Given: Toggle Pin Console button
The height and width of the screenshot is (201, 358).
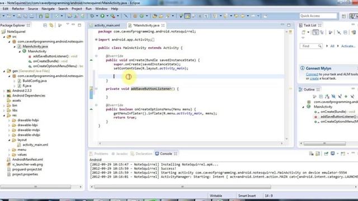Looking at the screenshot, I should click(x=326, y=154).
